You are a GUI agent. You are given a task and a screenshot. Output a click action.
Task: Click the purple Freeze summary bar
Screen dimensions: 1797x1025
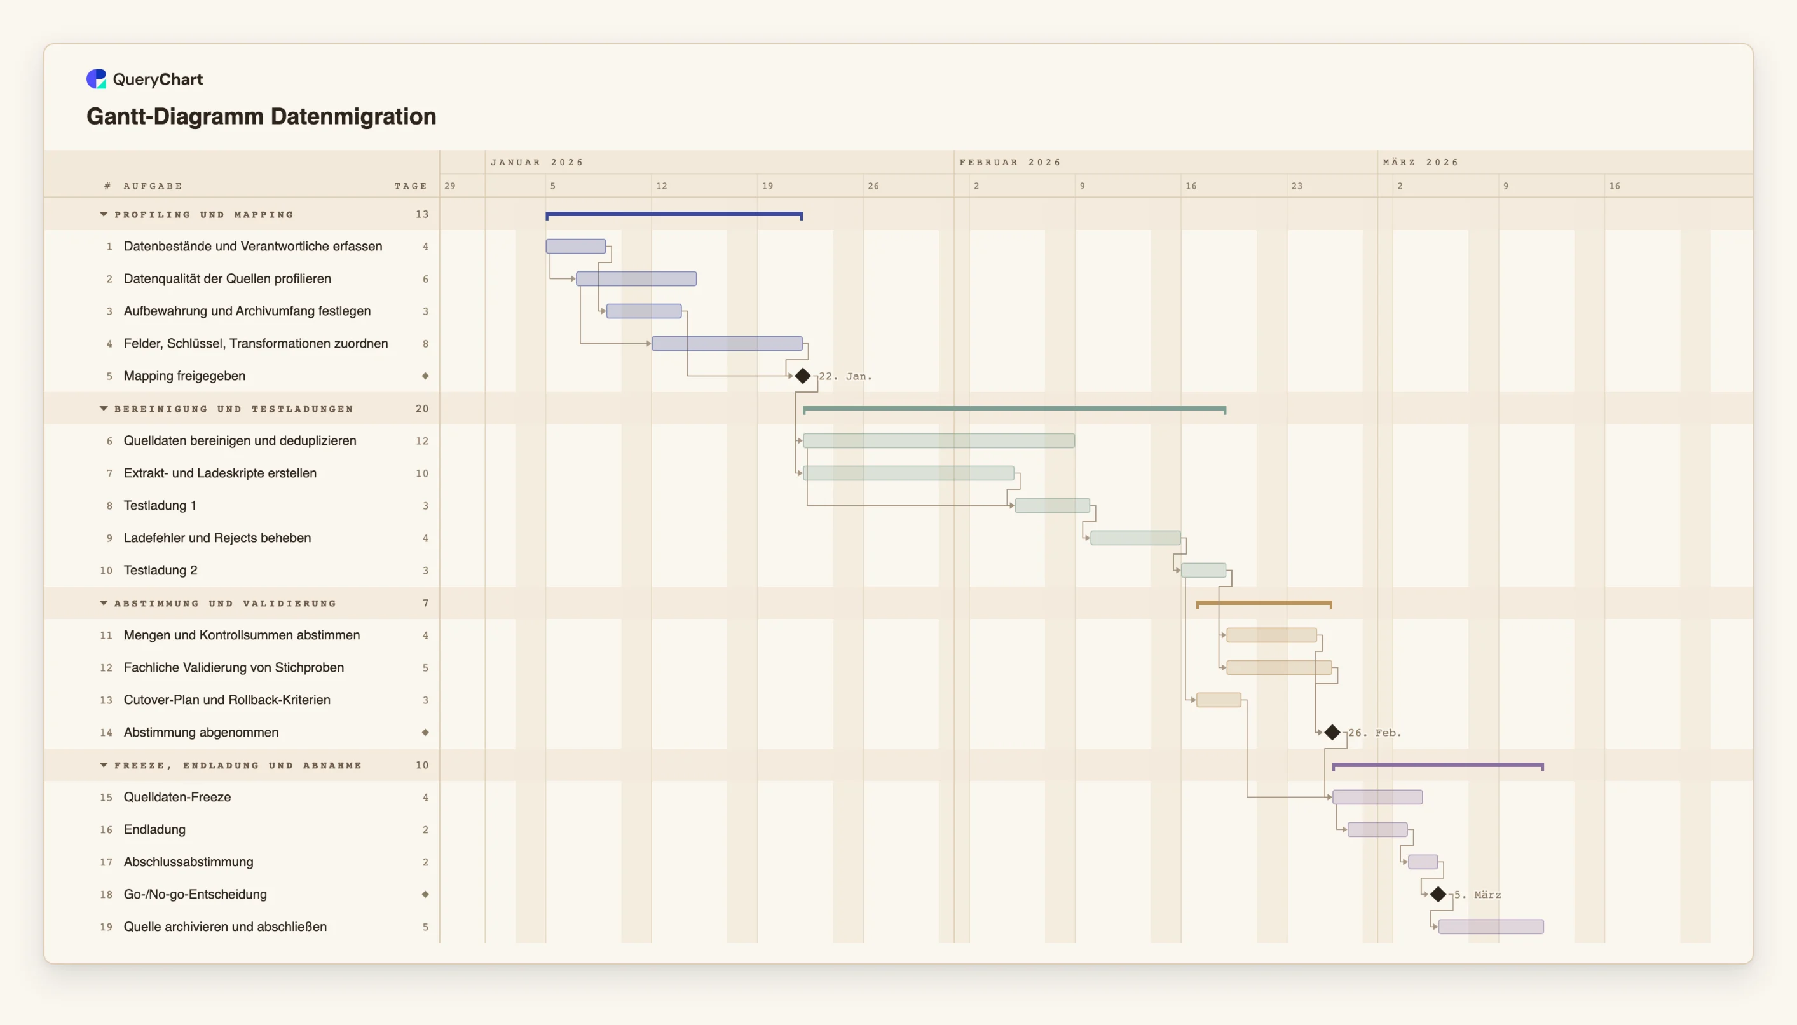(1438, 765)
